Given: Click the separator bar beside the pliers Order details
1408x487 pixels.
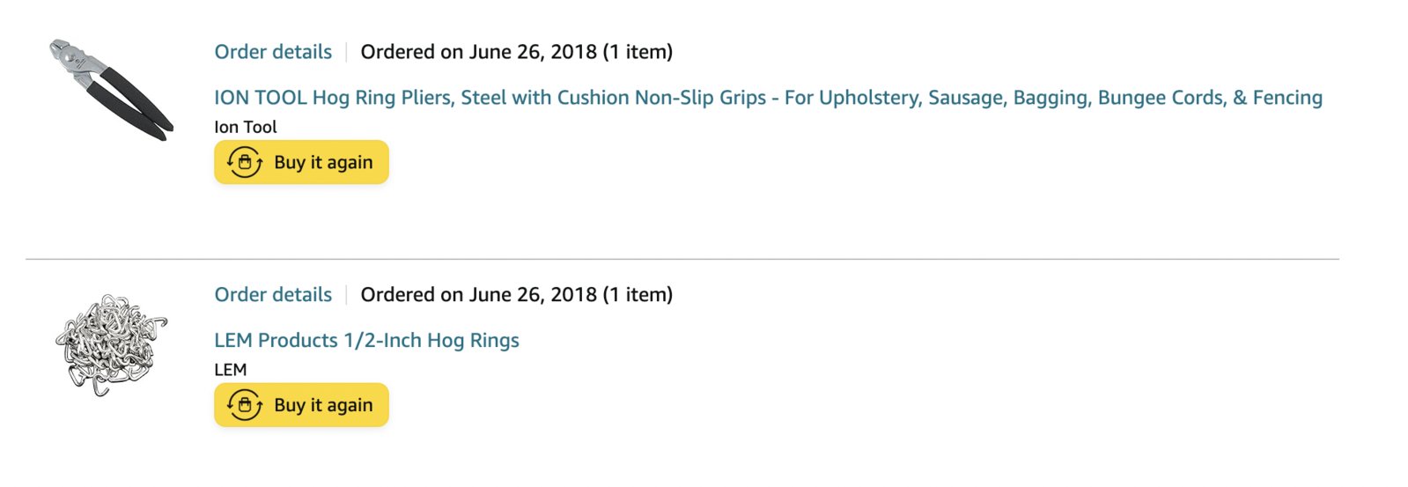Looking at the screenshot, I should (346, 52).
